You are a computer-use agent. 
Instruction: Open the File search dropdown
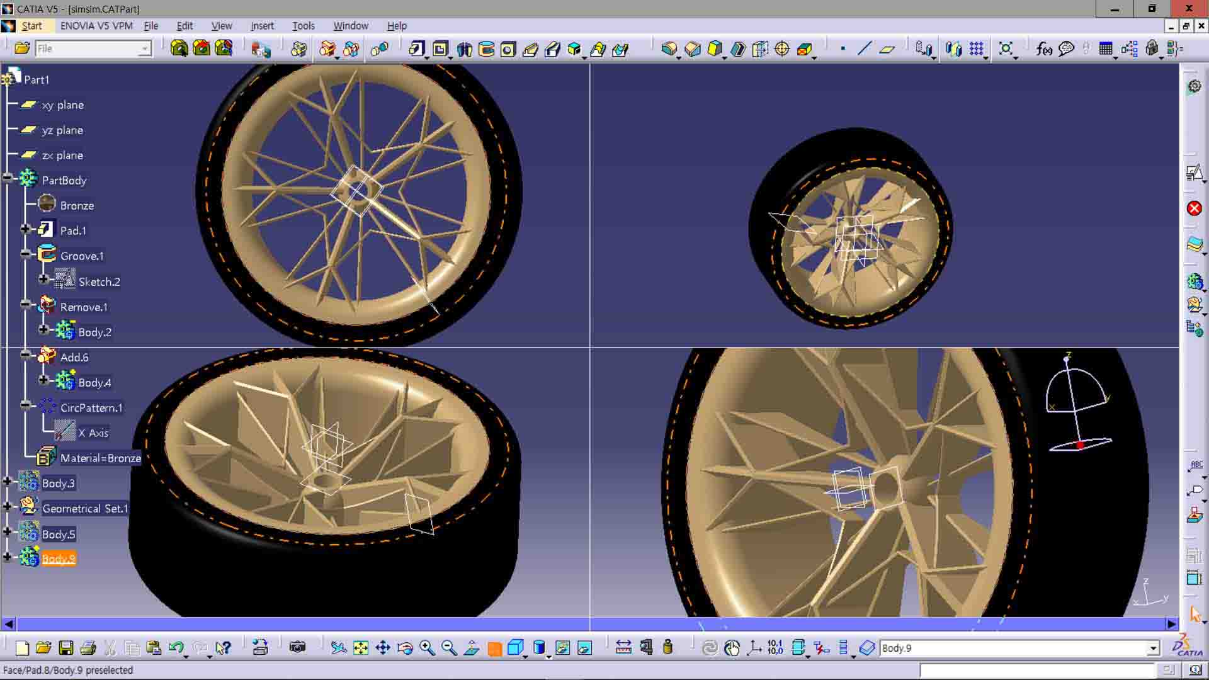(145, 48)
